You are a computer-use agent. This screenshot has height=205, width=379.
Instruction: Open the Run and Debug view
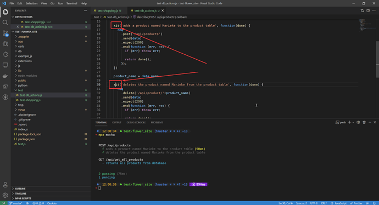tap(5, 44)
